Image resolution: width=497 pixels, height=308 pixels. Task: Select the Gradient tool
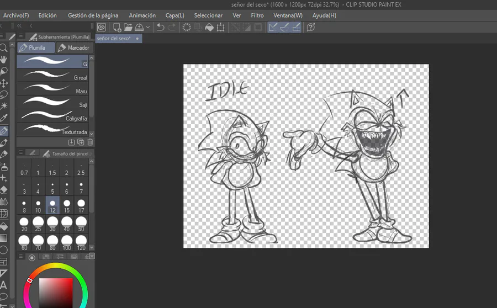[4, 238]
